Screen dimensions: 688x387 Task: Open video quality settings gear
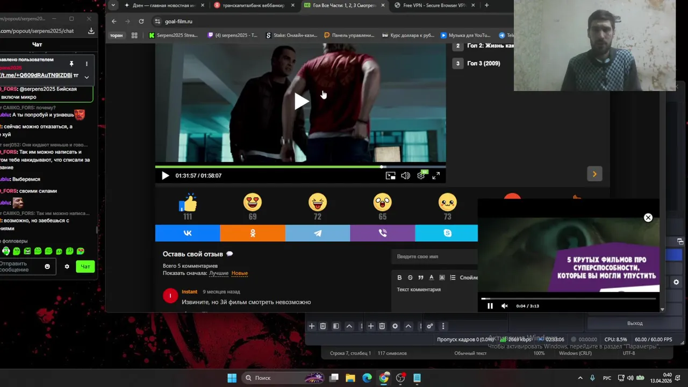tap(421, 176)
